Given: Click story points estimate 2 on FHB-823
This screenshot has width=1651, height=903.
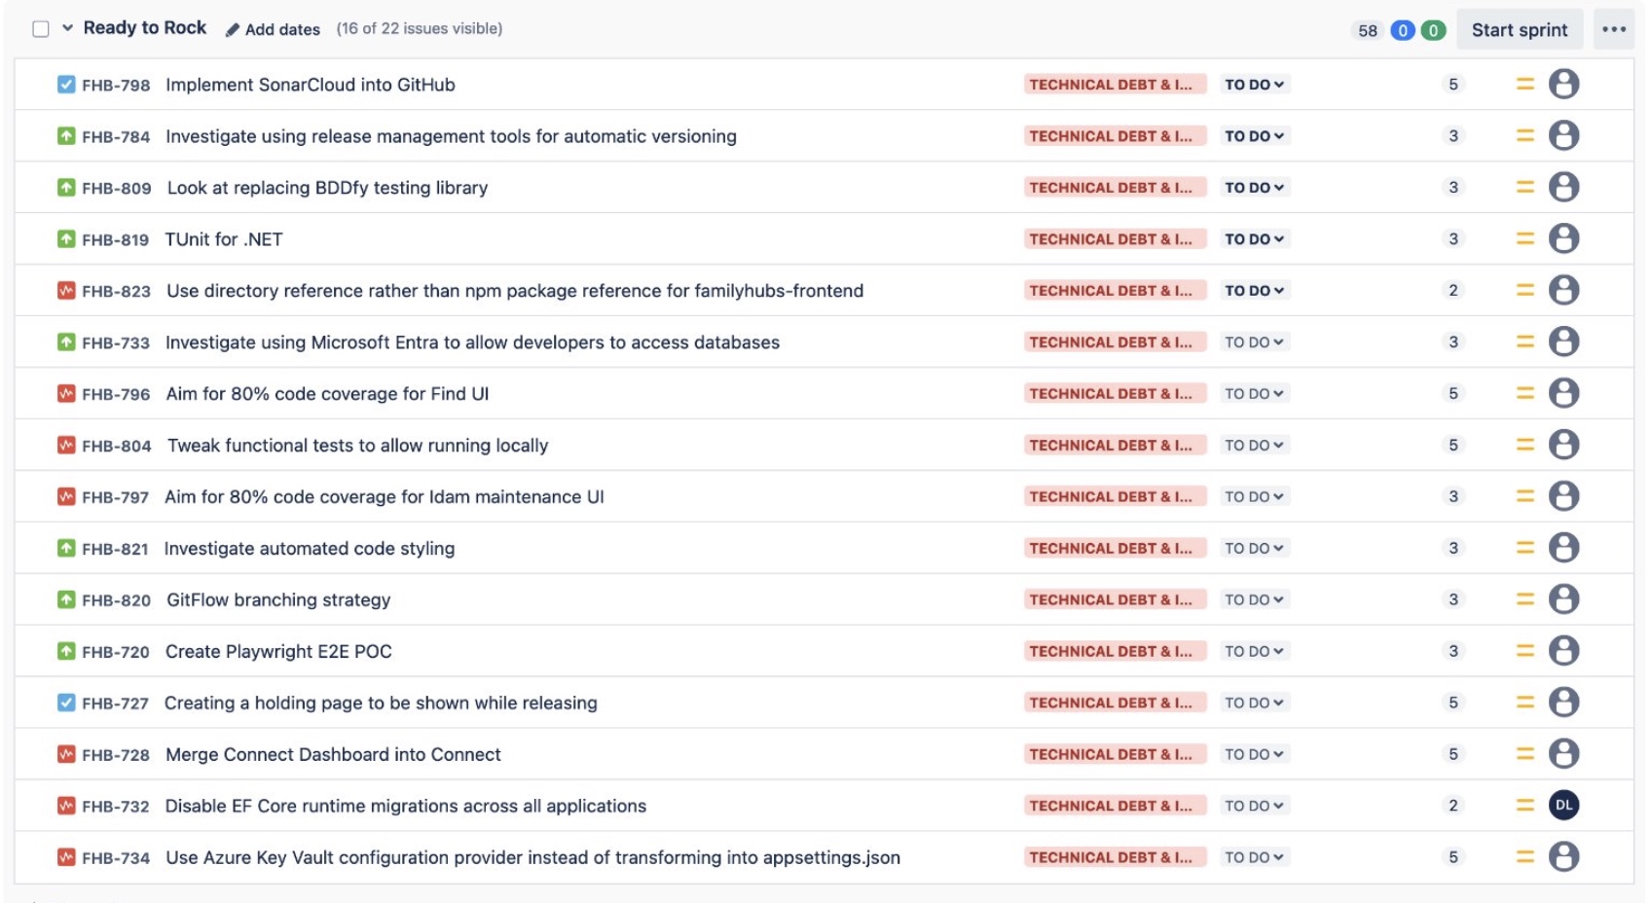Looking at the screenshot, I should (1453, 290).
